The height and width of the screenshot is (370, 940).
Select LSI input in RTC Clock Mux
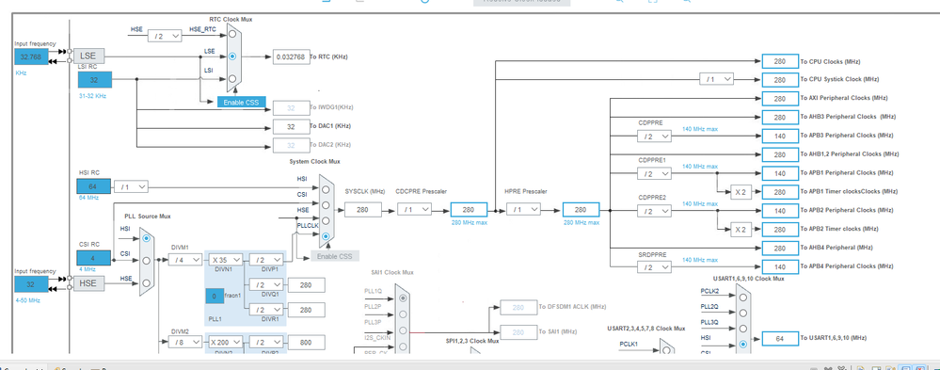tap(232, 78)
